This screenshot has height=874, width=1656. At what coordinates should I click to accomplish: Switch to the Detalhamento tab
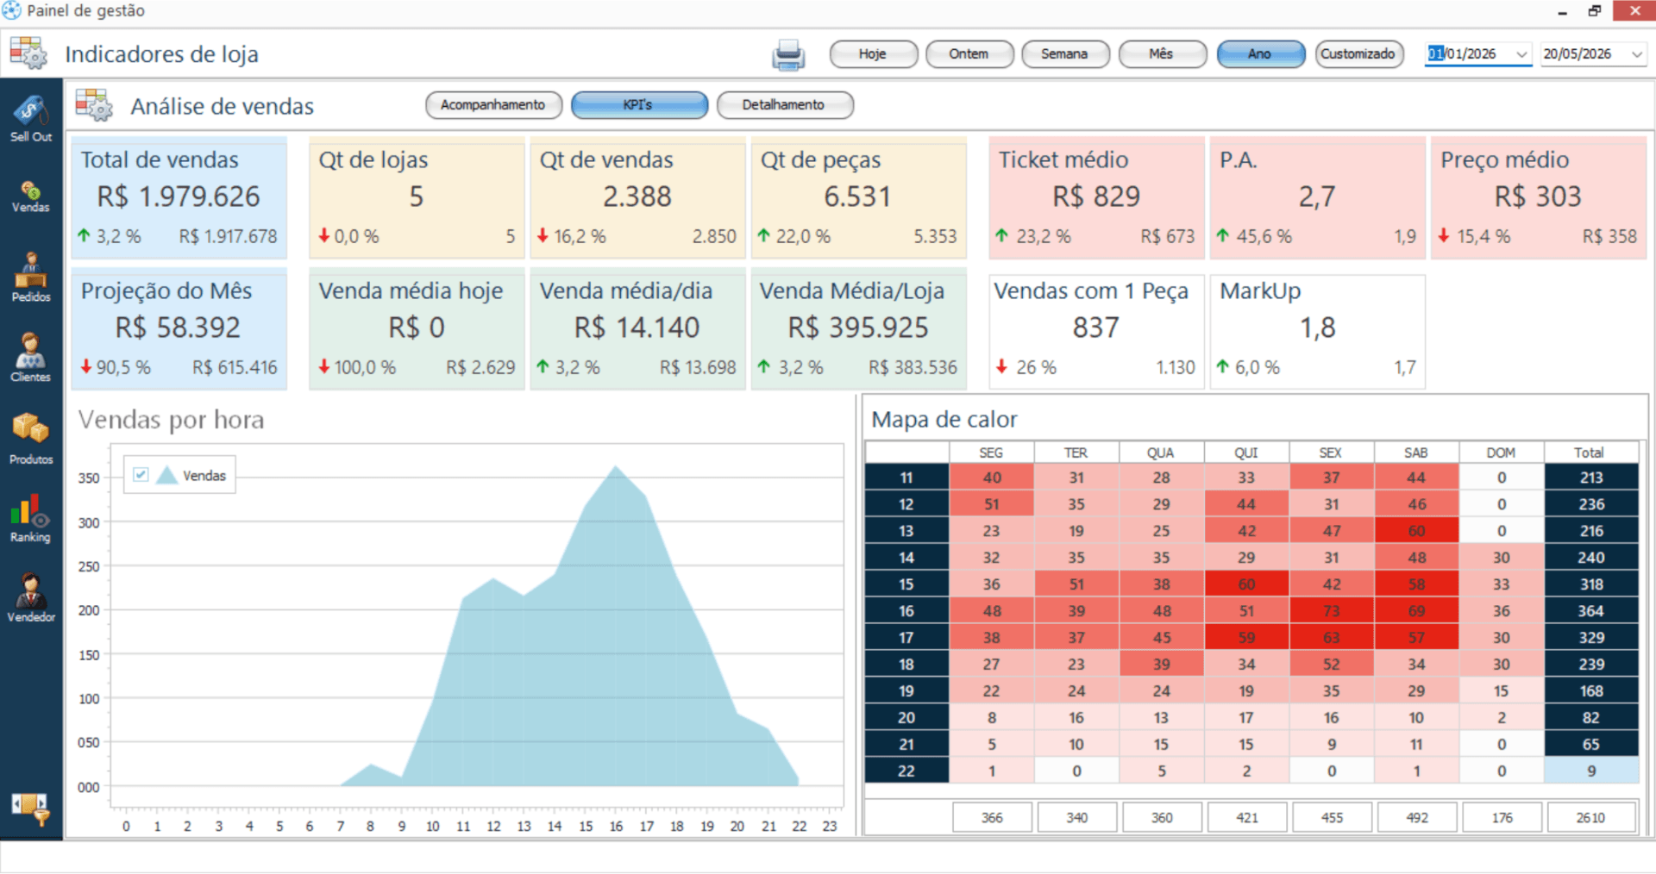785,105
